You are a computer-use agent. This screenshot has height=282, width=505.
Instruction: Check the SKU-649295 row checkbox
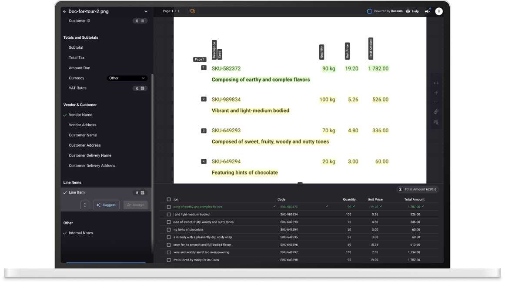coord(169,237)
